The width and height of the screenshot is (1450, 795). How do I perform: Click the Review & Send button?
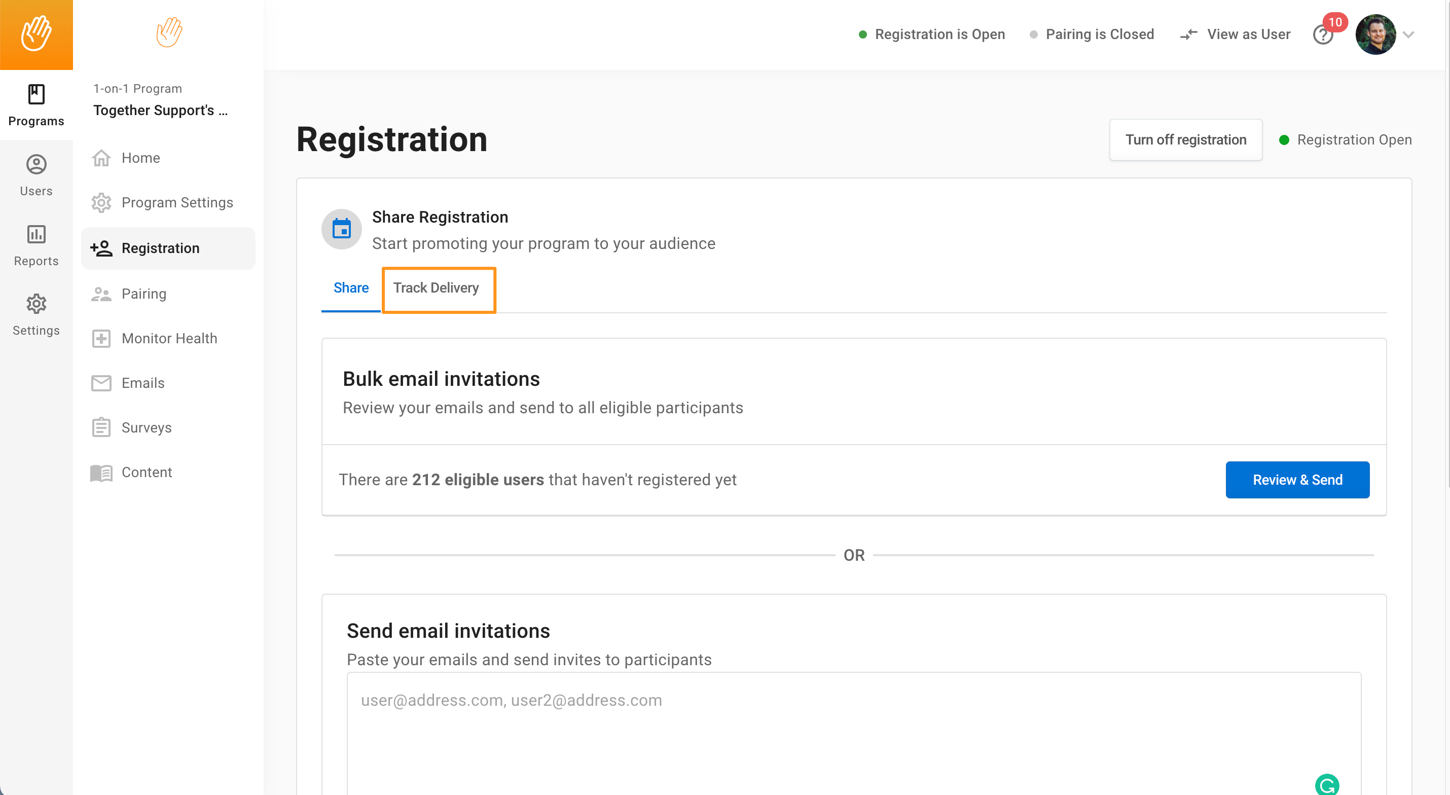[1297, 480]
